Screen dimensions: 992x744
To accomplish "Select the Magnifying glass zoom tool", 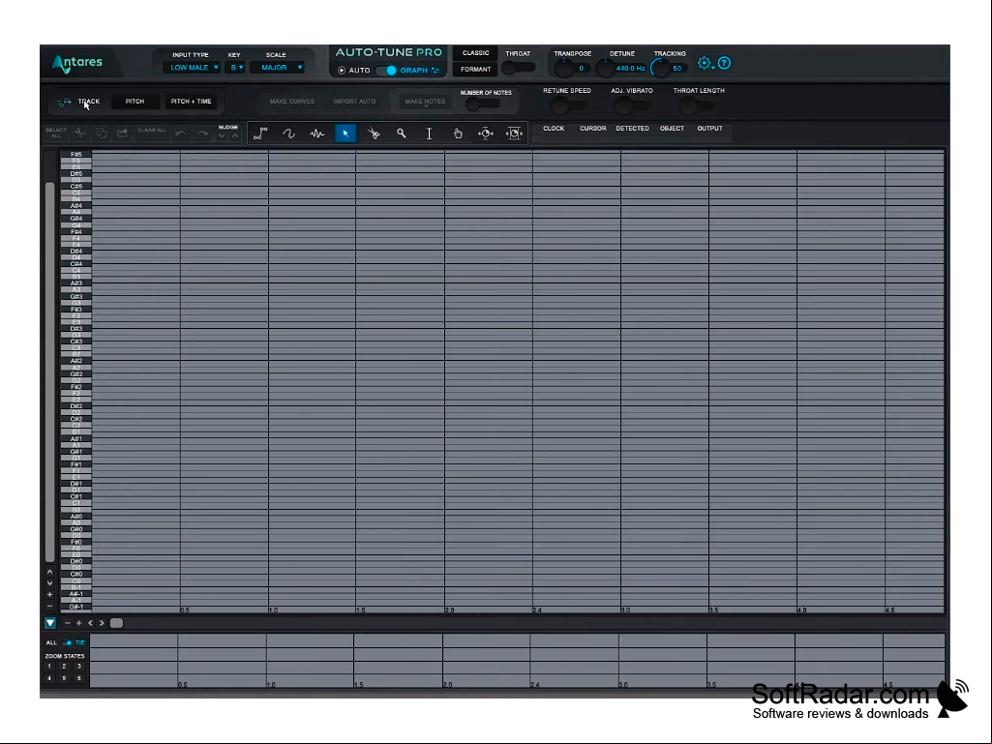I will point(401,134).
